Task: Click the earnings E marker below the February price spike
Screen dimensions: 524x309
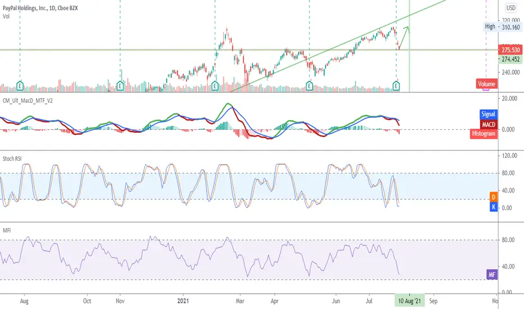Action: pyautogui.click(x=215, y=86)
